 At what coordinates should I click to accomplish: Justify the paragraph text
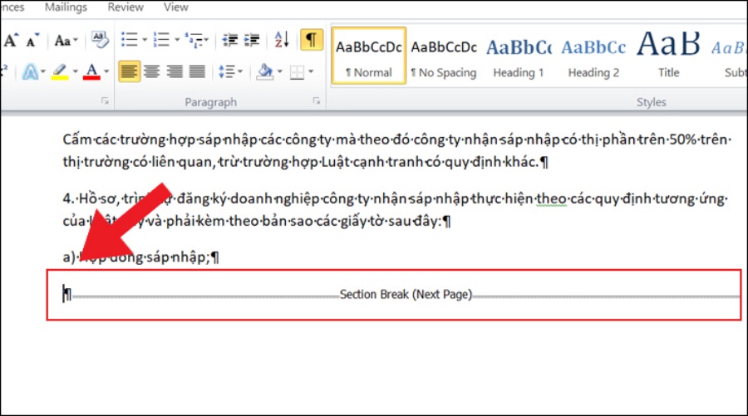(196, 71)
